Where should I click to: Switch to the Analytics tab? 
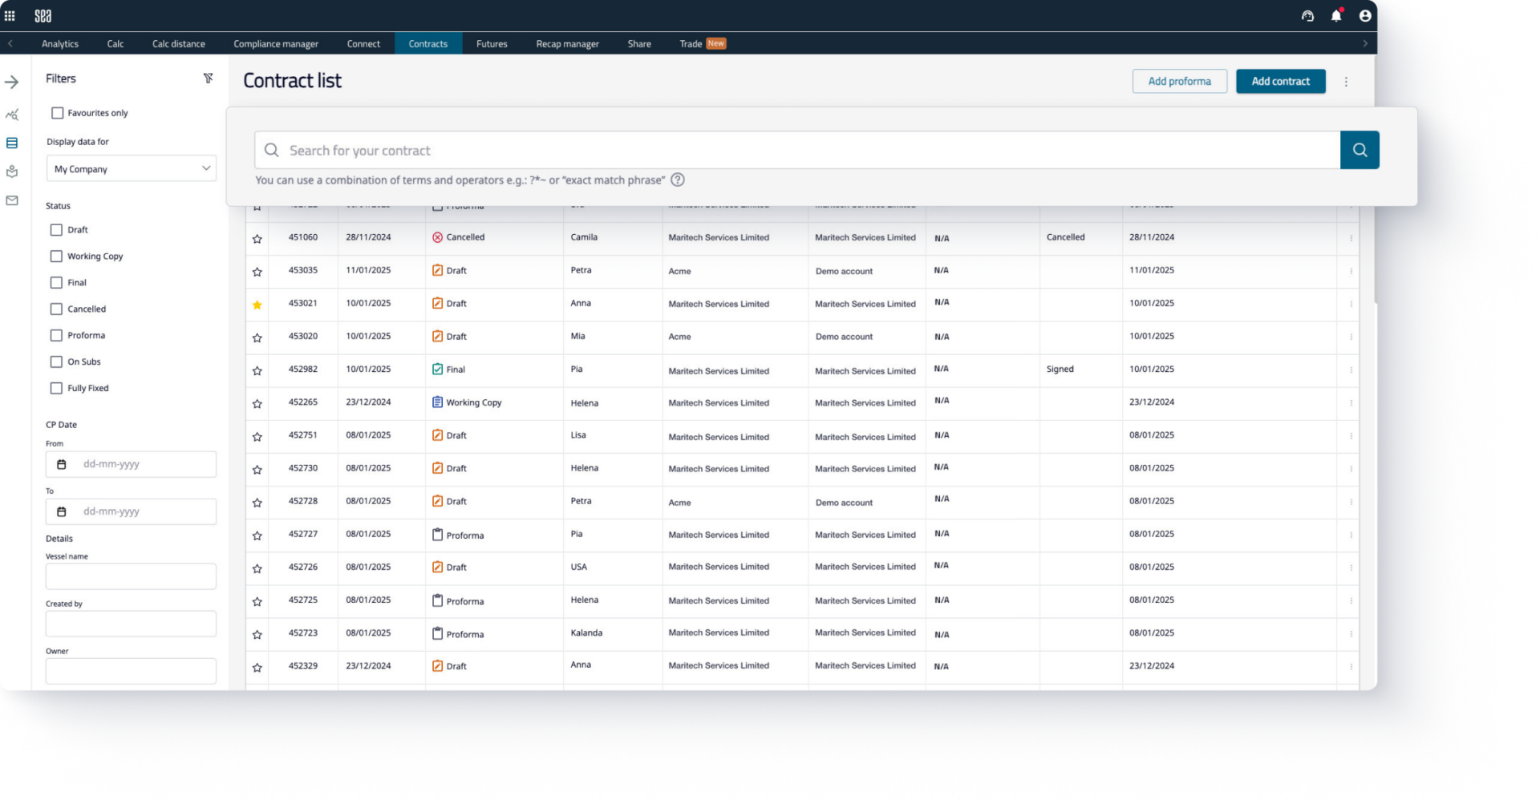point(60,44)
